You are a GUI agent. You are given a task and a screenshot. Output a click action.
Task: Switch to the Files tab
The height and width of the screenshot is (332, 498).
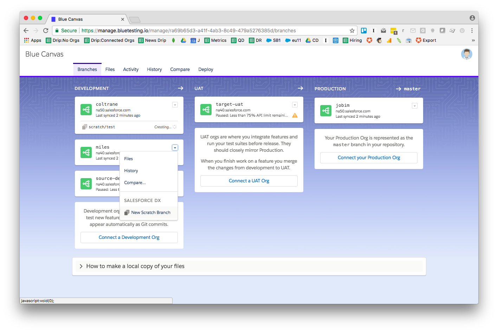point(110,70)
